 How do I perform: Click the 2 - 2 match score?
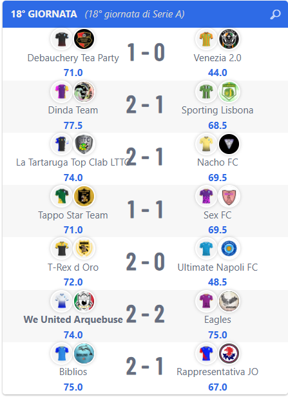145,314
